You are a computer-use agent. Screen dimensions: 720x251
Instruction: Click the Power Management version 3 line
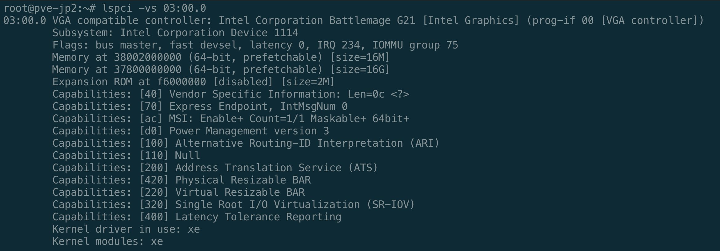click(x=249, y=131)
